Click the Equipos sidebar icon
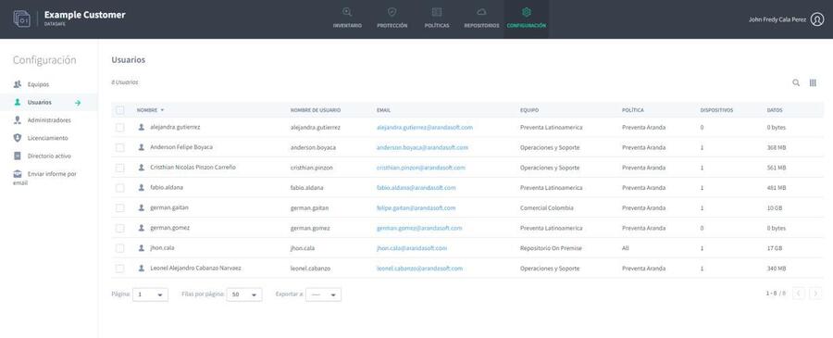 click(x=18, y=84)
